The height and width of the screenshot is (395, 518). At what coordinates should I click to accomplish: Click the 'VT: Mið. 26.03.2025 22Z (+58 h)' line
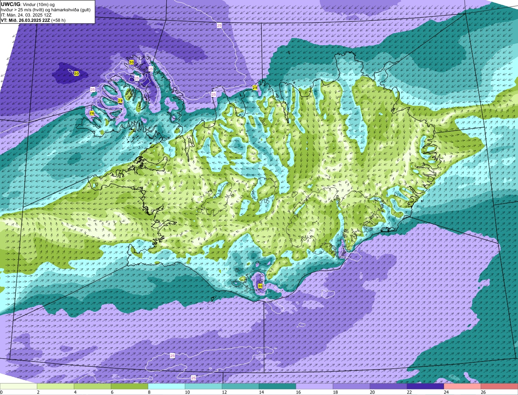33,20
